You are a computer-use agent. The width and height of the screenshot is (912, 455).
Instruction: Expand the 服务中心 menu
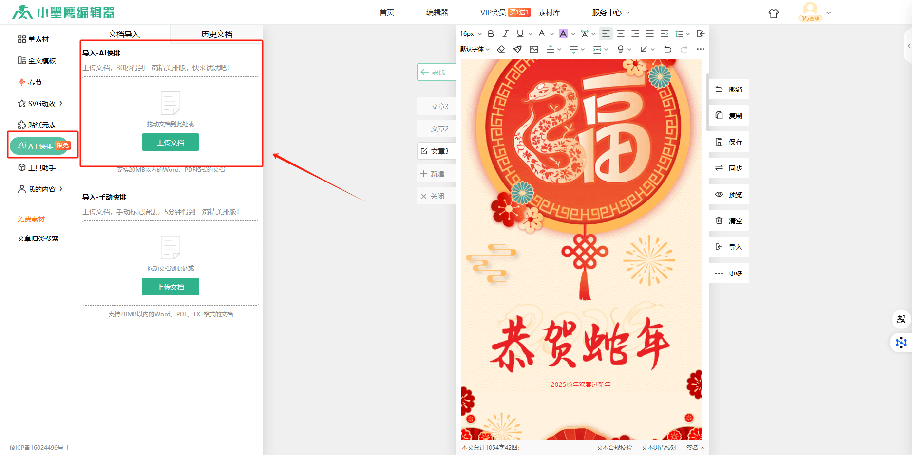click(610, 13)
